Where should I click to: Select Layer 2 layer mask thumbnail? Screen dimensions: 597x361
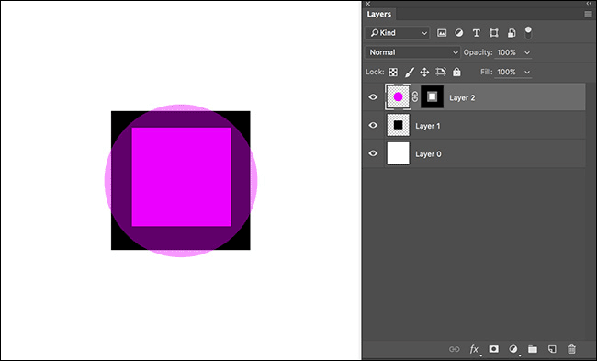(433, 96)
